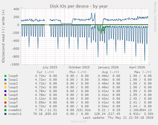Click nvme1n1 max value 6.91k/ 3.93k
Viewport: 158px width, 125px height.
click(141, 114)
